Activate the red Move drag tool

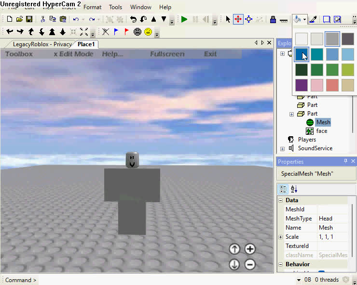click(238, 19)
